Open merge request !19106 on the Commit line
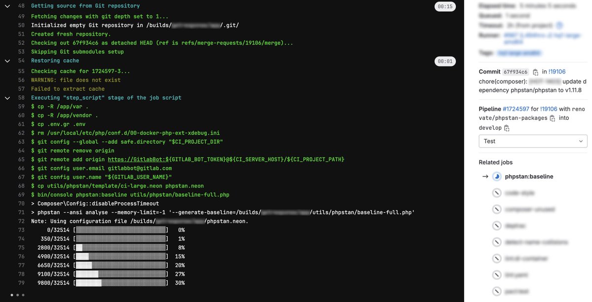This screenshot has height=302, width=592. click(x=557, y=72)
